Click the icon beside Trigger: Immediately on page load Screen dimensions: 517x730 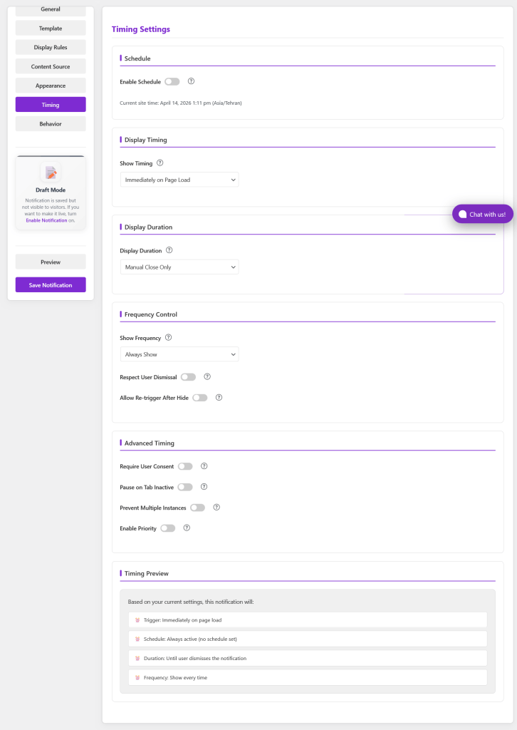[x=137, y=620]
